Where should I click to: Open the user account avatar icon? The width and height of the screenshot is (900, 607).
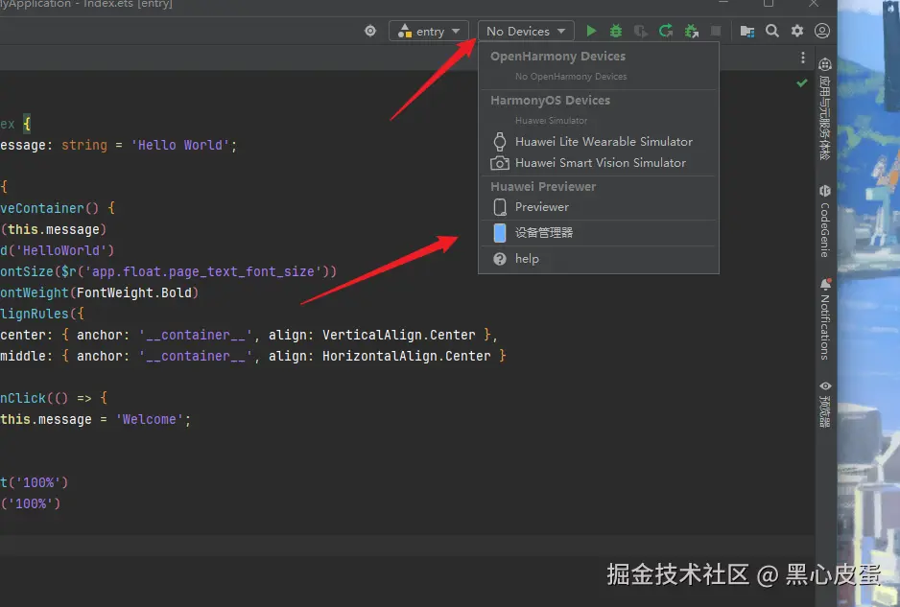822,31
